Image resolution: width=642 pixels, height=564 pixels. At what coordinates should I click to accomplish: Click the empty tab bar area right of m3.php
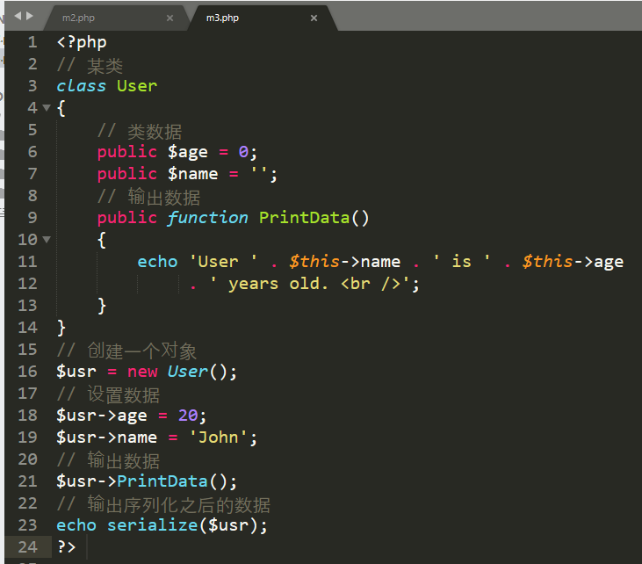(483, 16)
